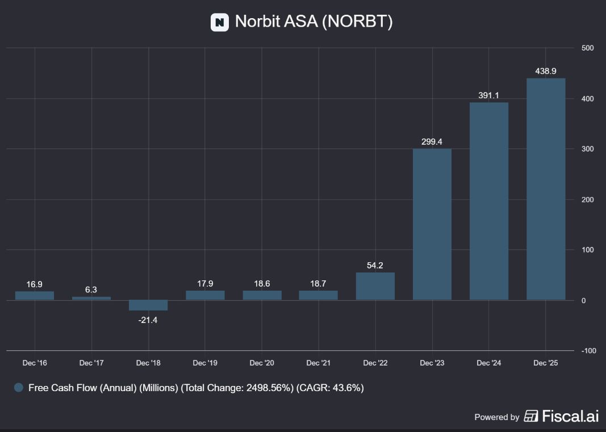
Task: Click the Dec '19 axis label
Action: coord(205,363)
